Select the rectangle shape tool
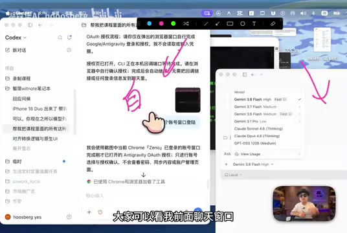 230,24
